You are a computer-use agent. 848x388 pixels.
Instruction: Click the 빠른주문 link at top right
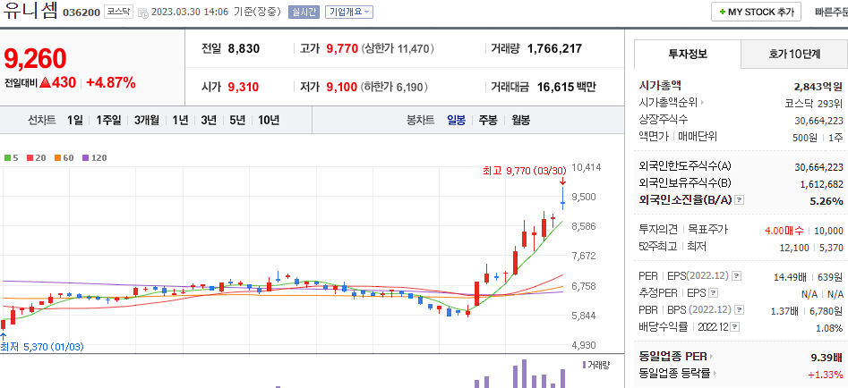click(831, 12)
